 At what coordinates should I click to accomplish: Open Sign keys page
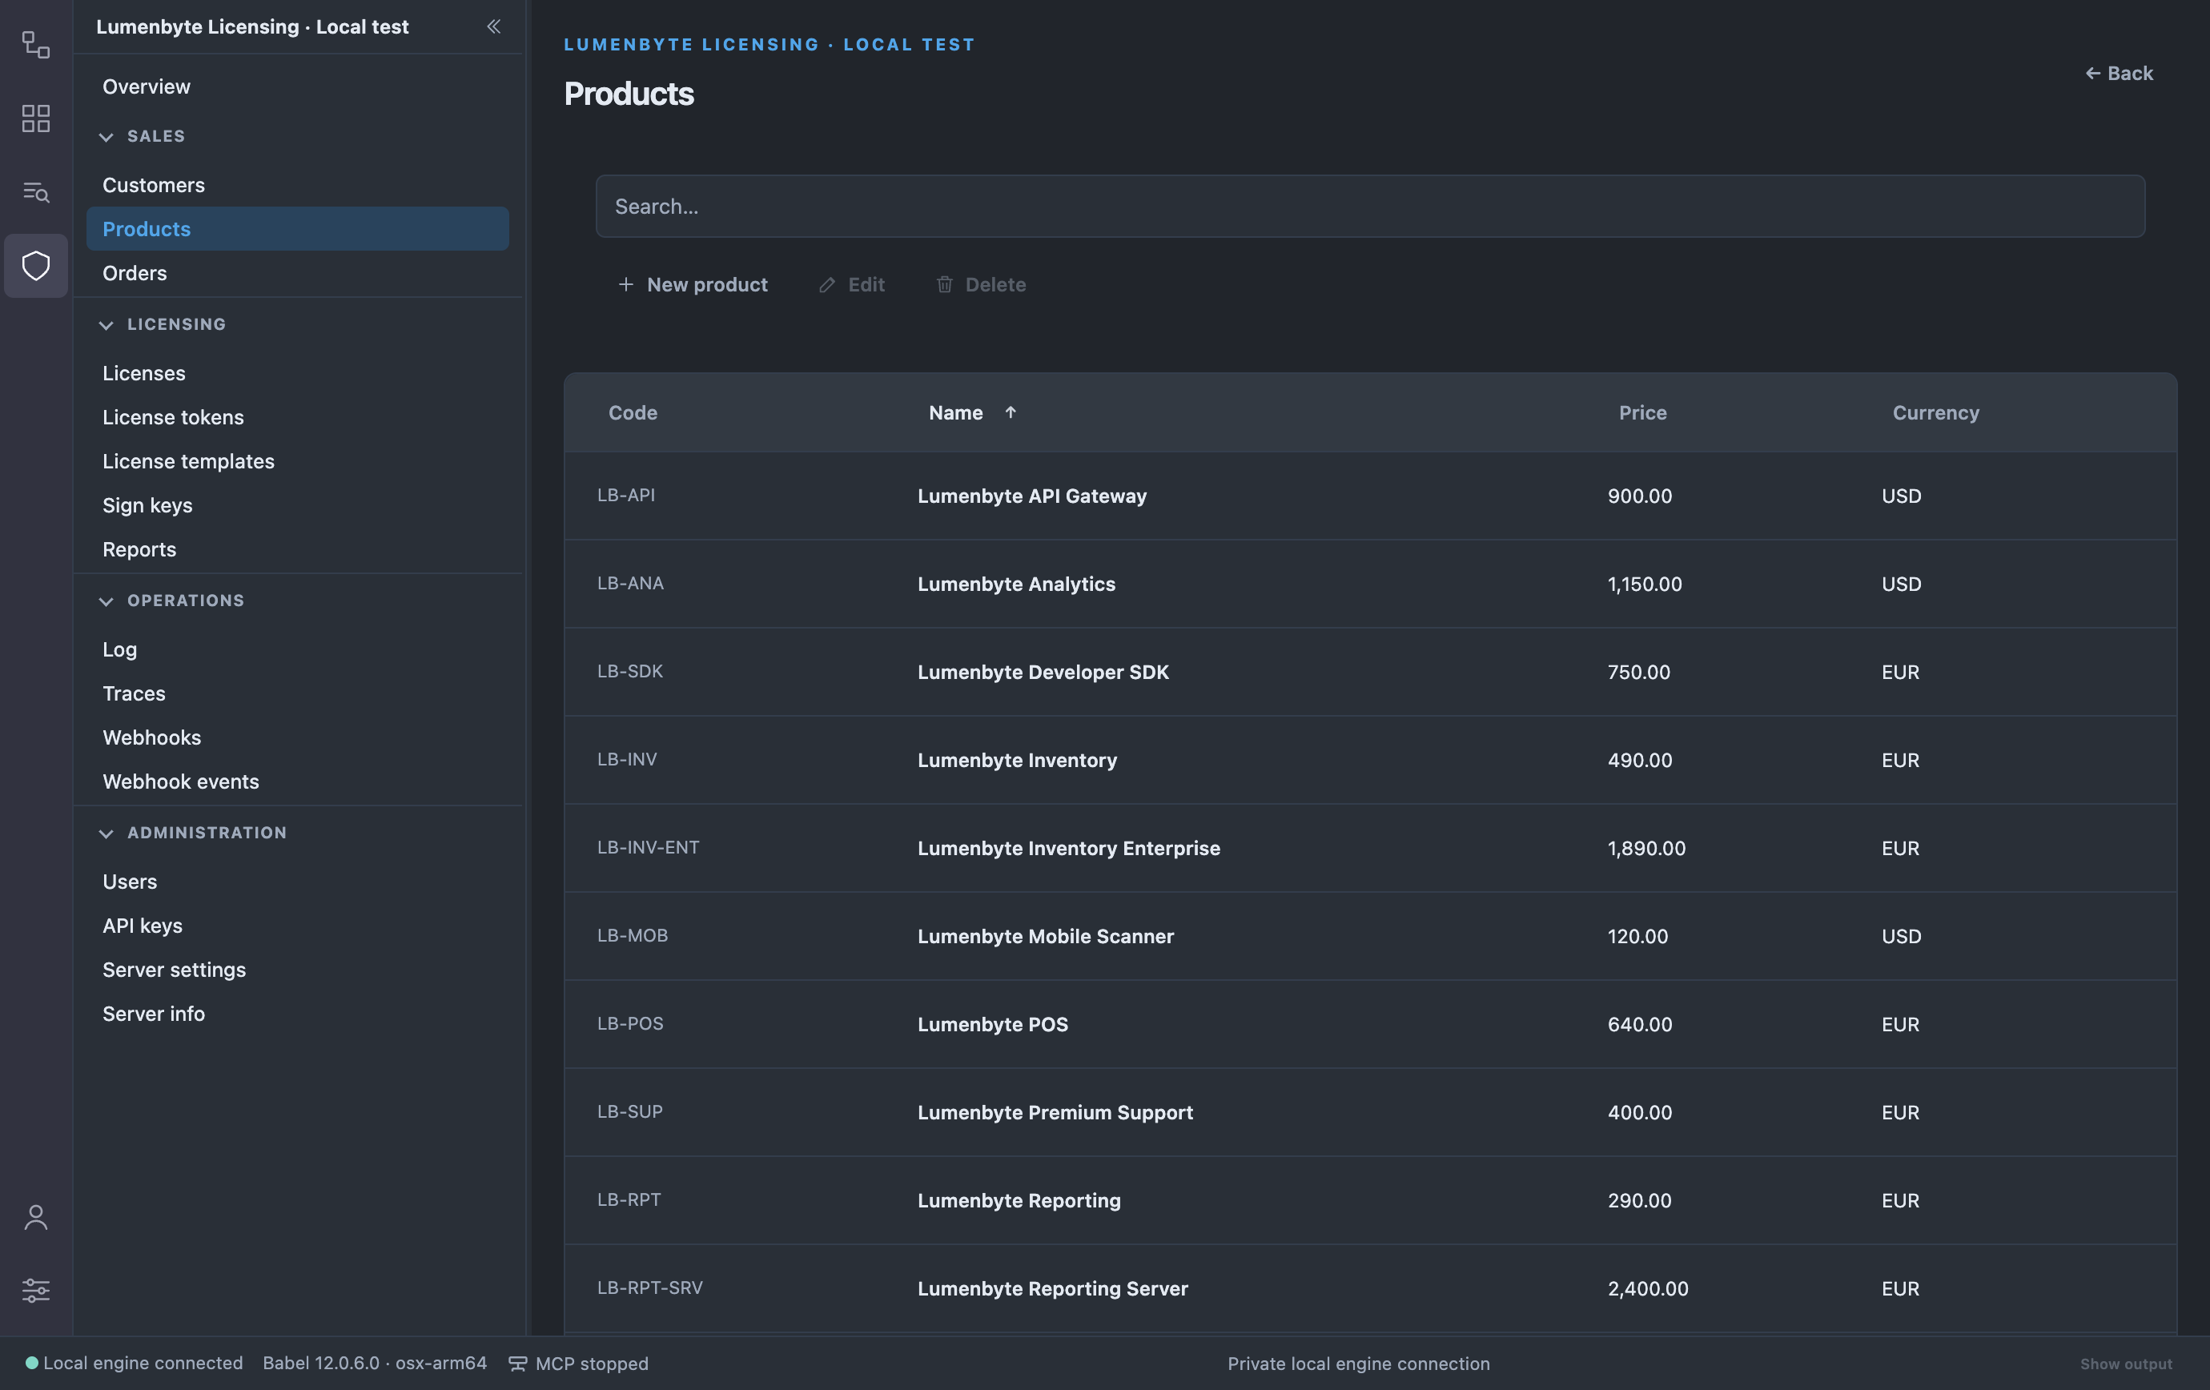297,504
